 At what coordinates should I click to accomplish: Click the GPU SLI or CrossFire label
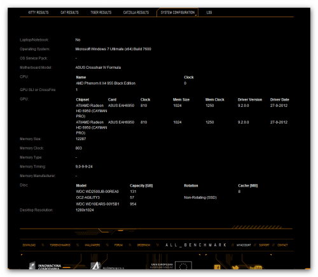pyautogui.click(x=38, y=90)
